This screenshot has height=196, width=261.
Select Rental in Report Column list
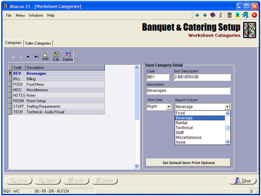point(200,123)
